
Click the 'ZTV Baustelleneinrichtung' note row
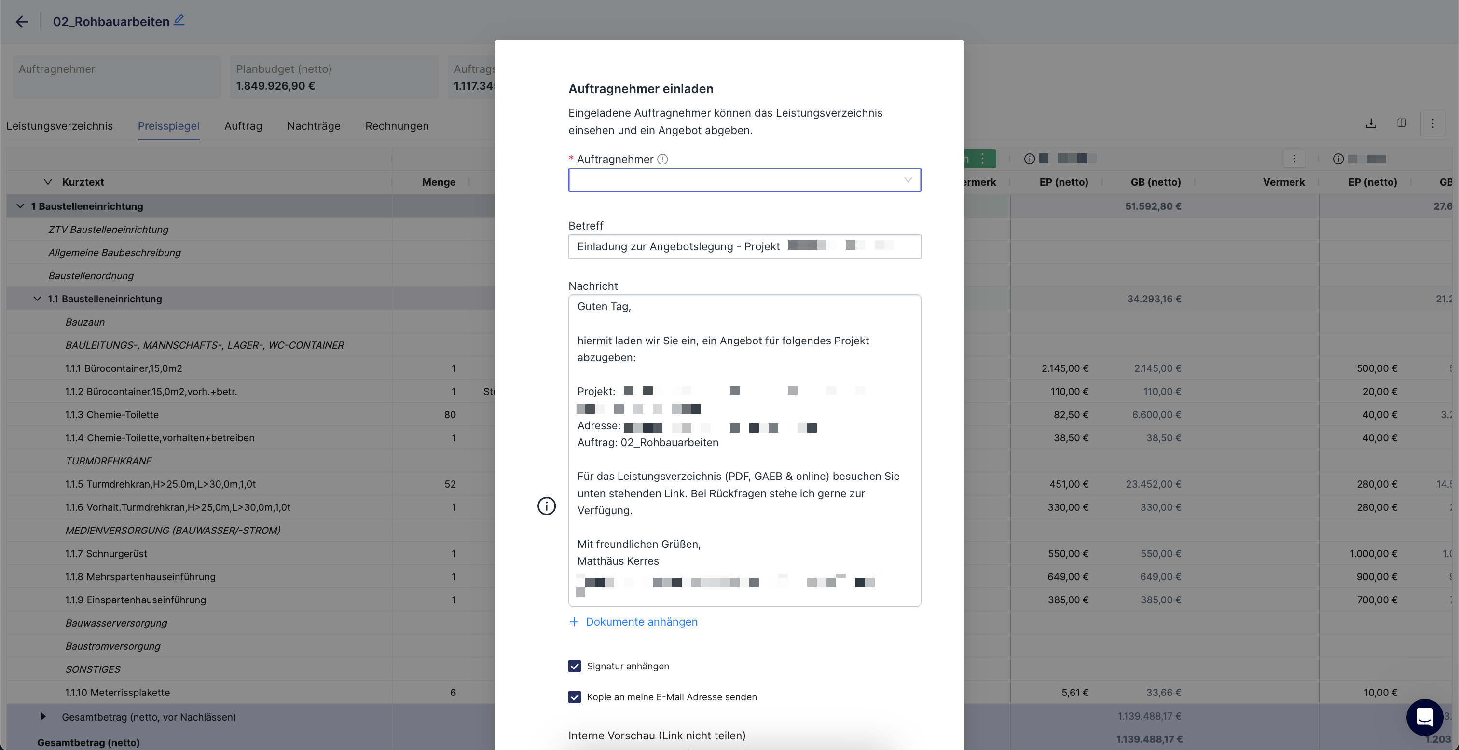pyautogui.click(x=250, y=229)
